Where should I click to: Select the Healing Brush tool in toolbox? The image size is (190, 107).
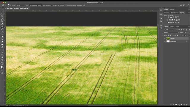click(2, 26)
